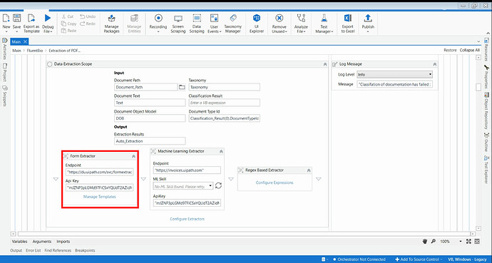Launch Data Scraping wizard
The image size is (492, 263).
[x=197, y=24]
